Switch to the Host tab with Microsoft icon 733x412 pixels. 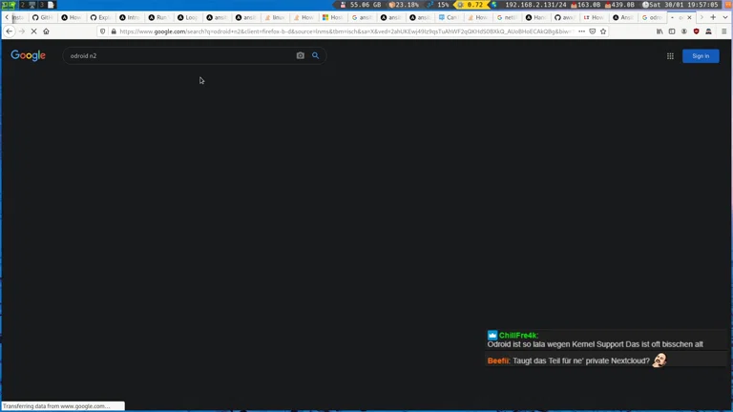(x=333, y=17)
